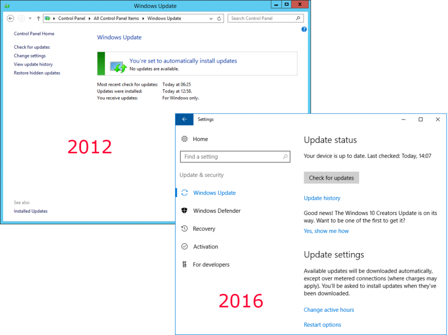
Task: Refresh the Control Panel address bar
Action: point(219,18)
